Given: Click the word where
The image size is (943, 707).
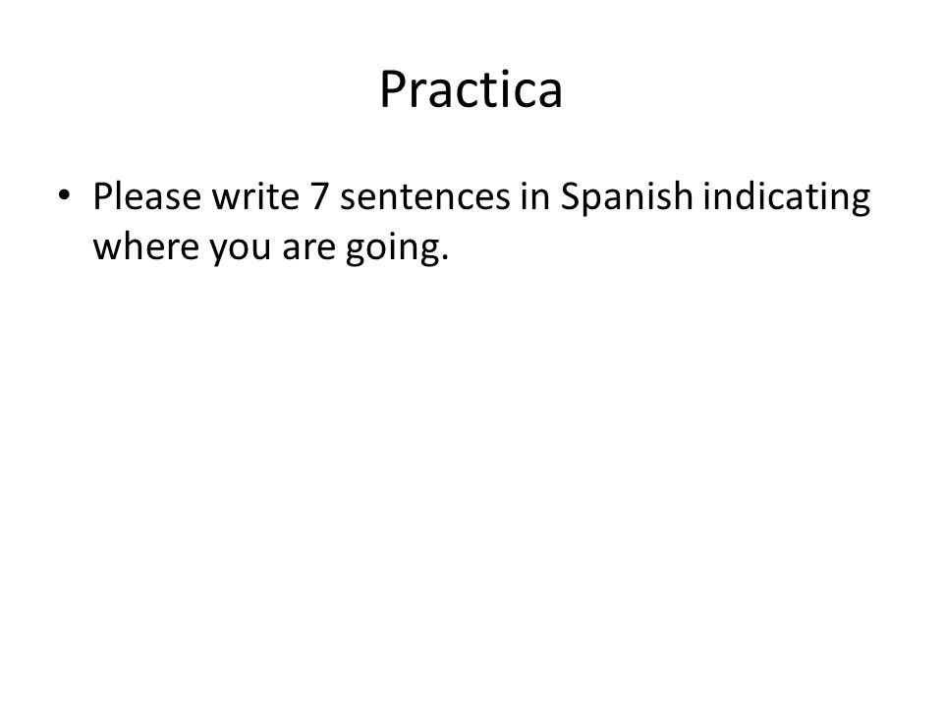Looking at the screenshot, I should pos(145,245).
